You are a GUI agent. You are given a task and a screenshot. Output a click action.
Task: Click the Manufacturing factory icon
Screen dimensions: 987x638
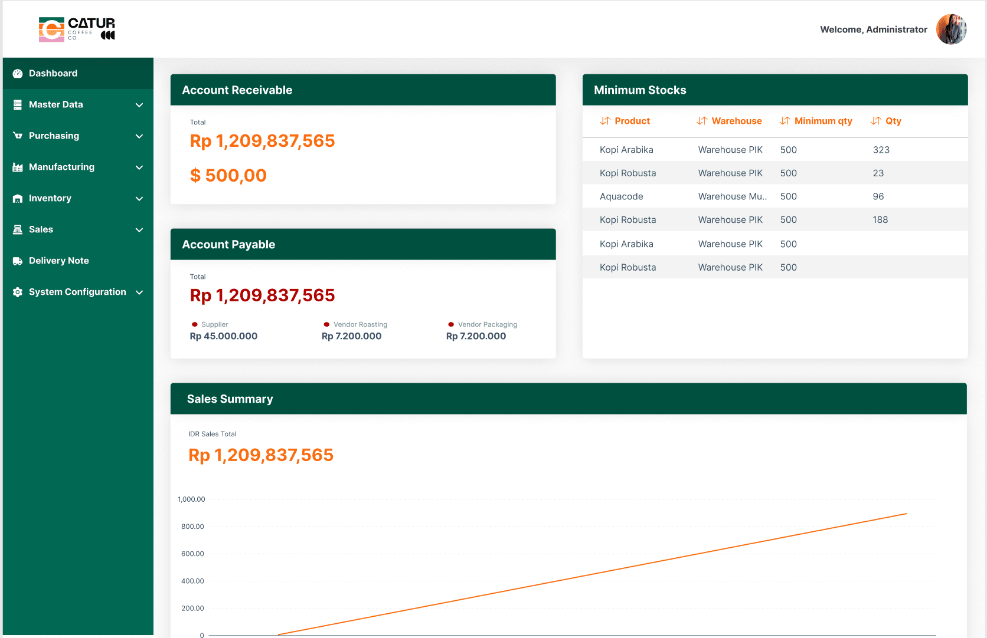pyautogui.click(x=18, y=167)
